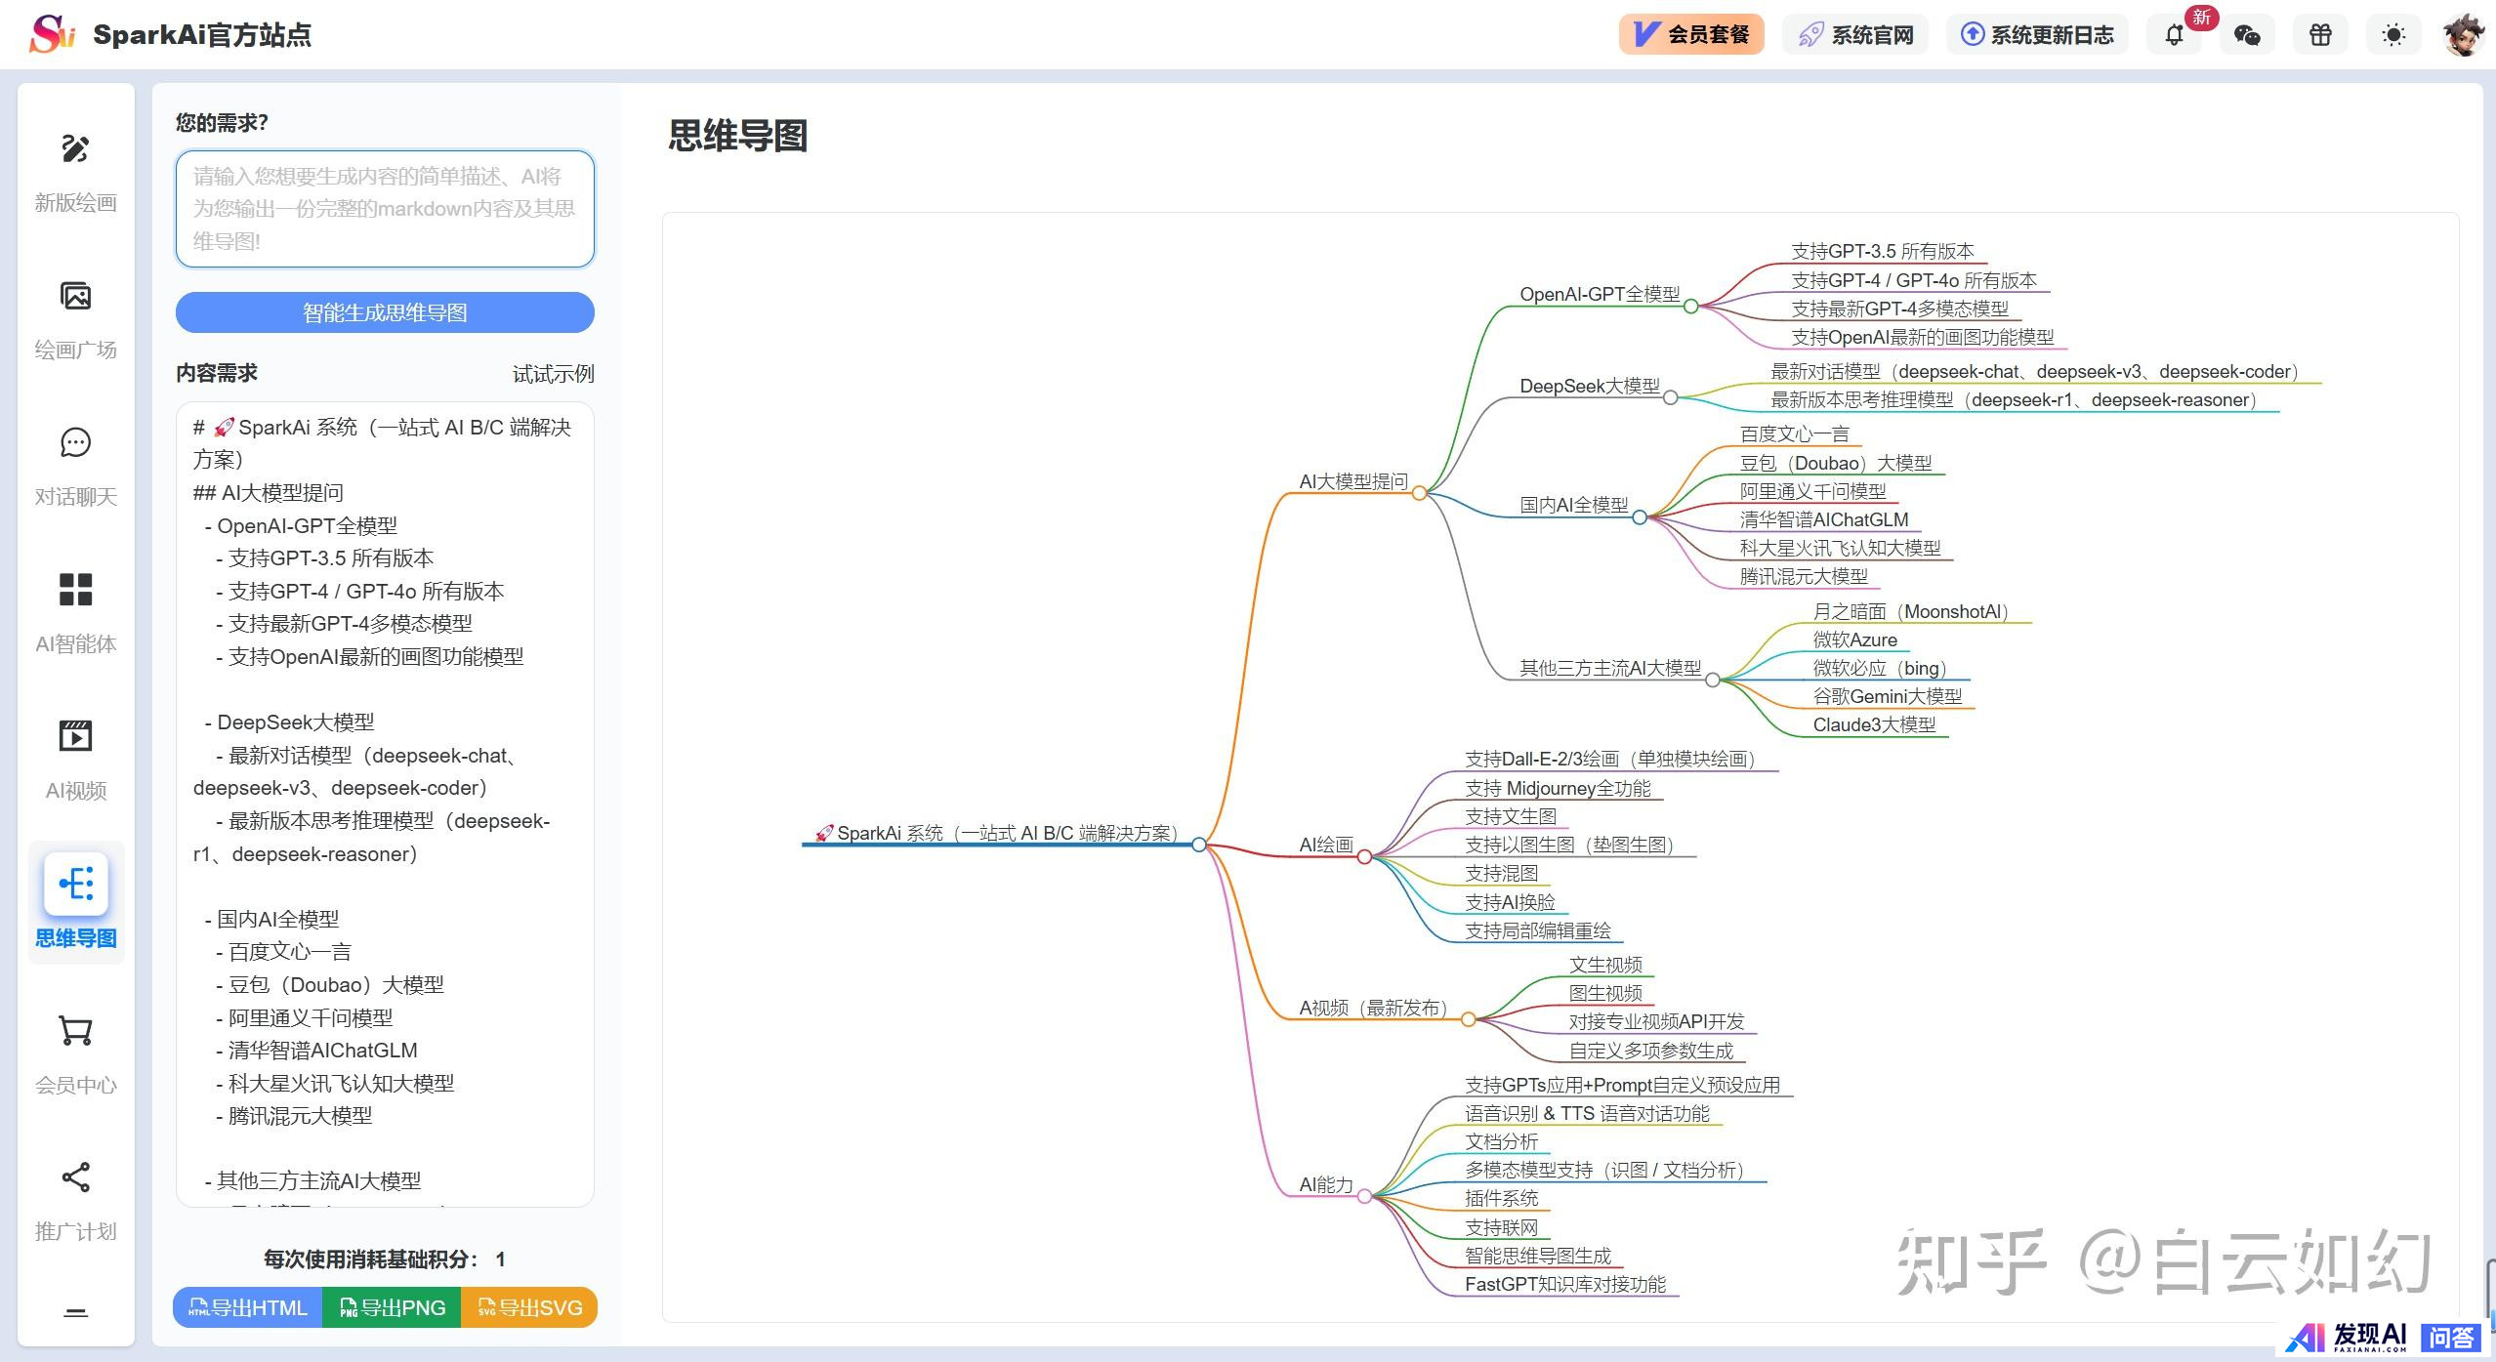Click node text 支持联网
2496x1362 pixels.
(x=1501, y=1228)
